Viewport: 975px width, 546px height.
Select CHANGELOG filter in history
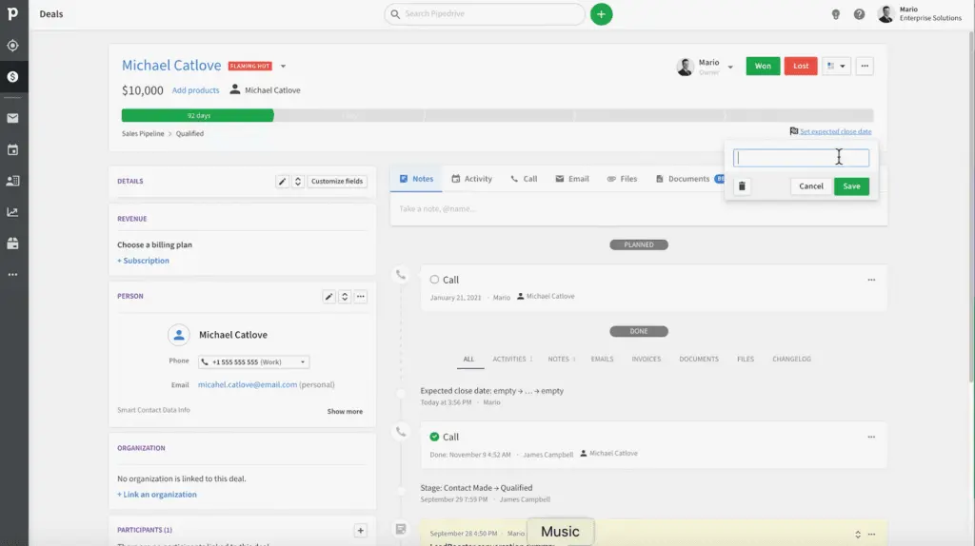[791, 359]
